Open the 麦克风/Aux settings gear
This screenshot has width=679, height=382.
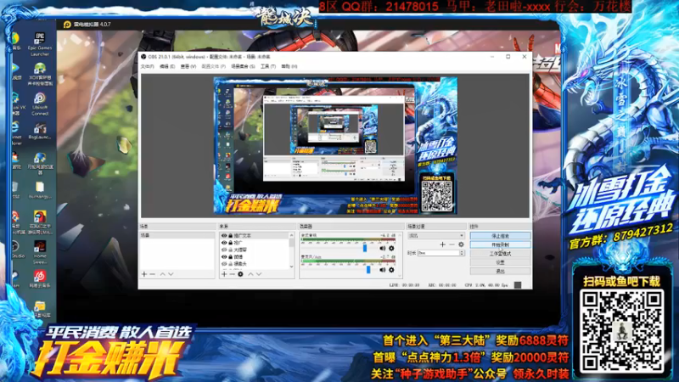(x=391, y=270)
